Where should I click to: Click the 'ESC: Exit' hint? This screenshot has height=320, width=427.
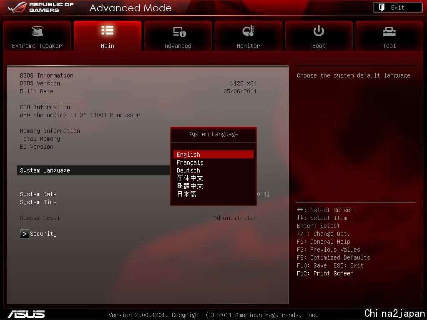tap(348, 265)
